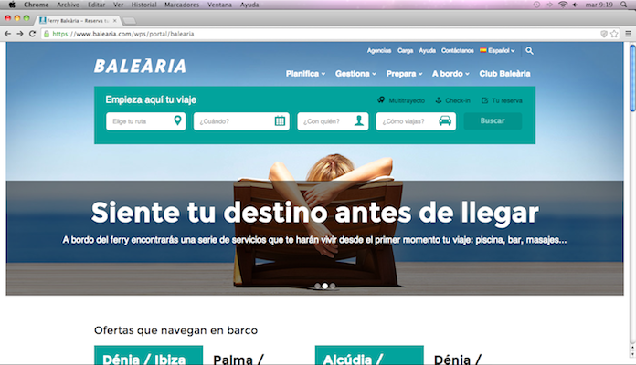Open the Ayuda menu in menu bar
The width and height of the screenshot is (636, 365).
click(249, 5)
